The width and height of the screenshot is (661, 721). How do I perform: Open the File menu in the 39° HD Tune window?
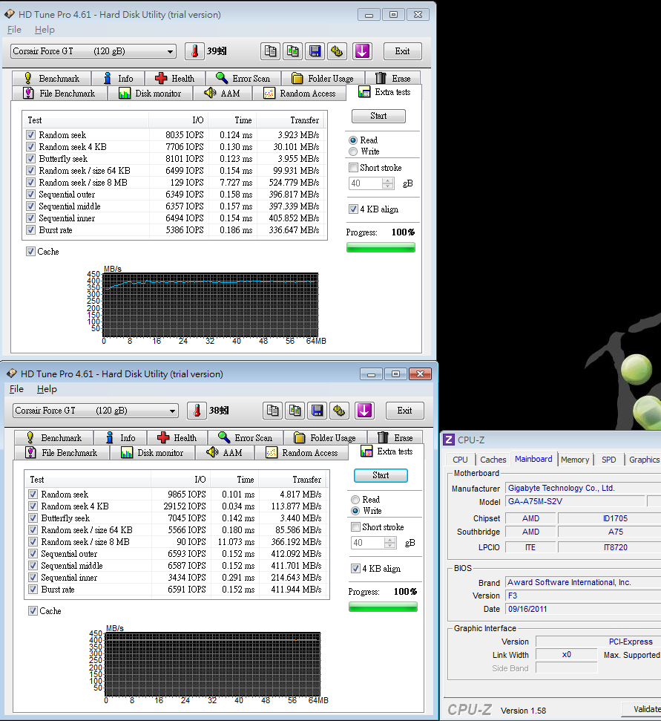pos(14,30)
